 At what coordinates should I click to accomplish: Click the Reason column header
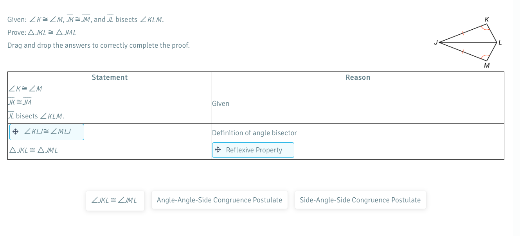(x=358, y=77)
